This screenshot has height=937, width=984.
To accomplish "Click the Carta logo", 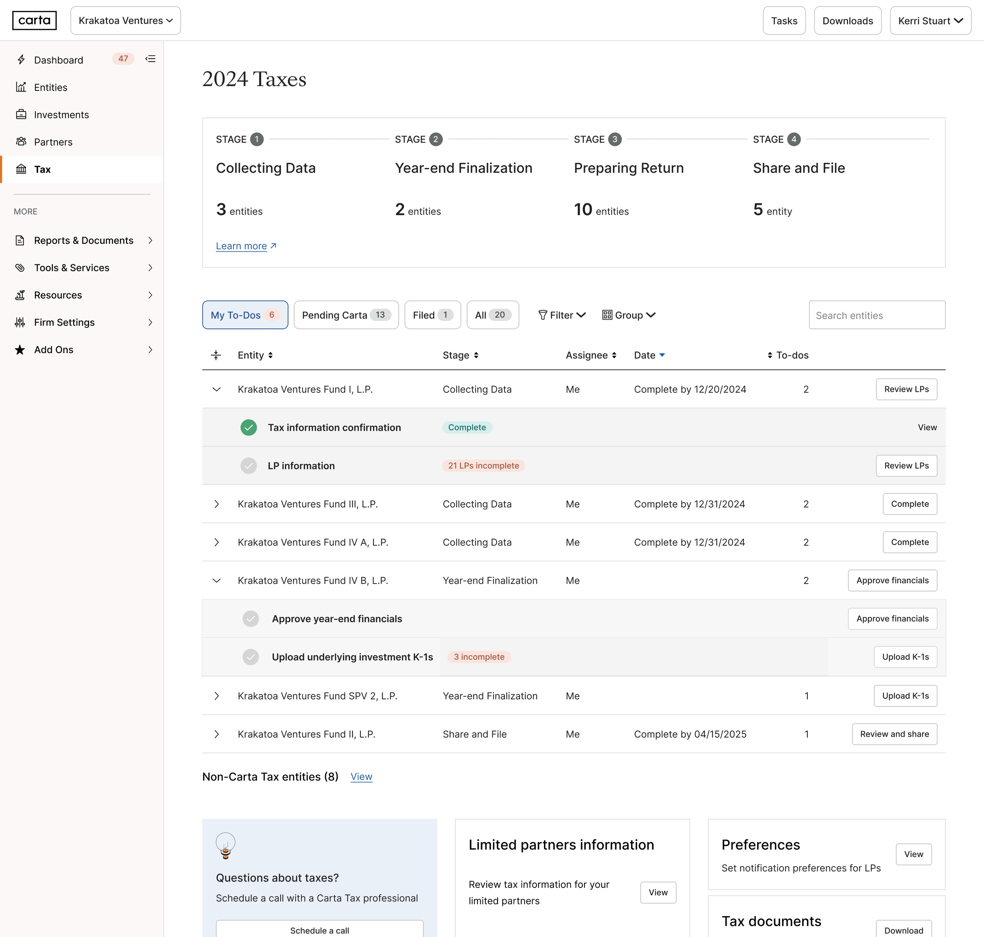I will [34, 20].
